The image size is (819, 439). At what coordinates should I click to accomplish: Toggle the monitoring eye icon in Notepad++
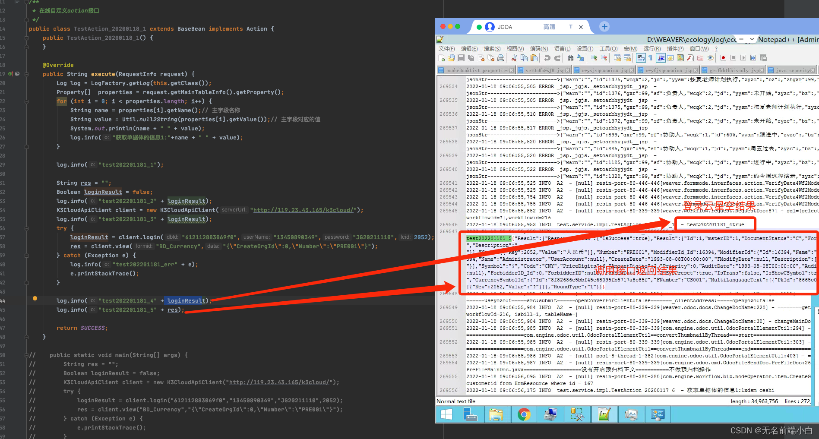tap(710, 58)
